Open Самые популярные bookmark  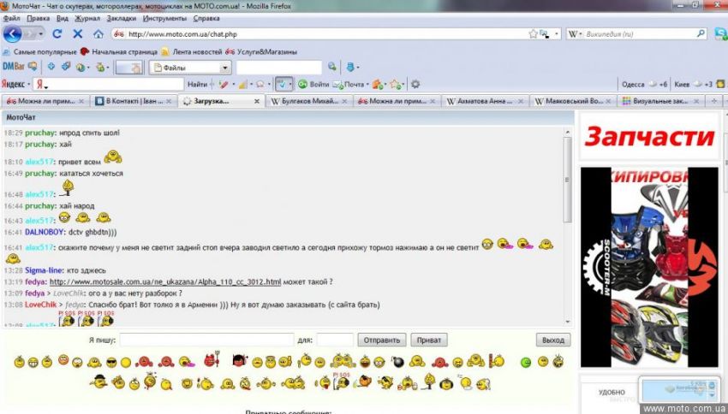(x=40, y=52)
